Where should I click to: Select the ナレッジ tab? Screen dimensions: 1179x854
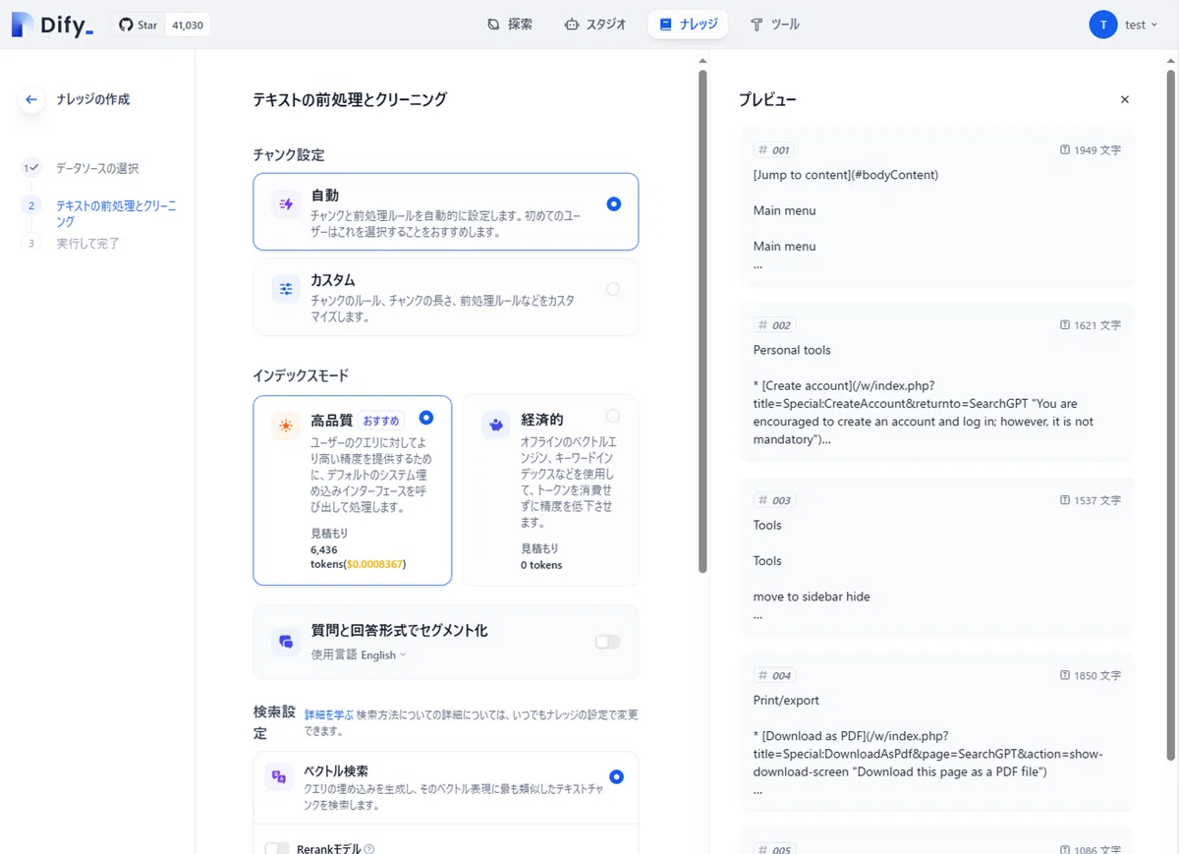coord(688,25)
